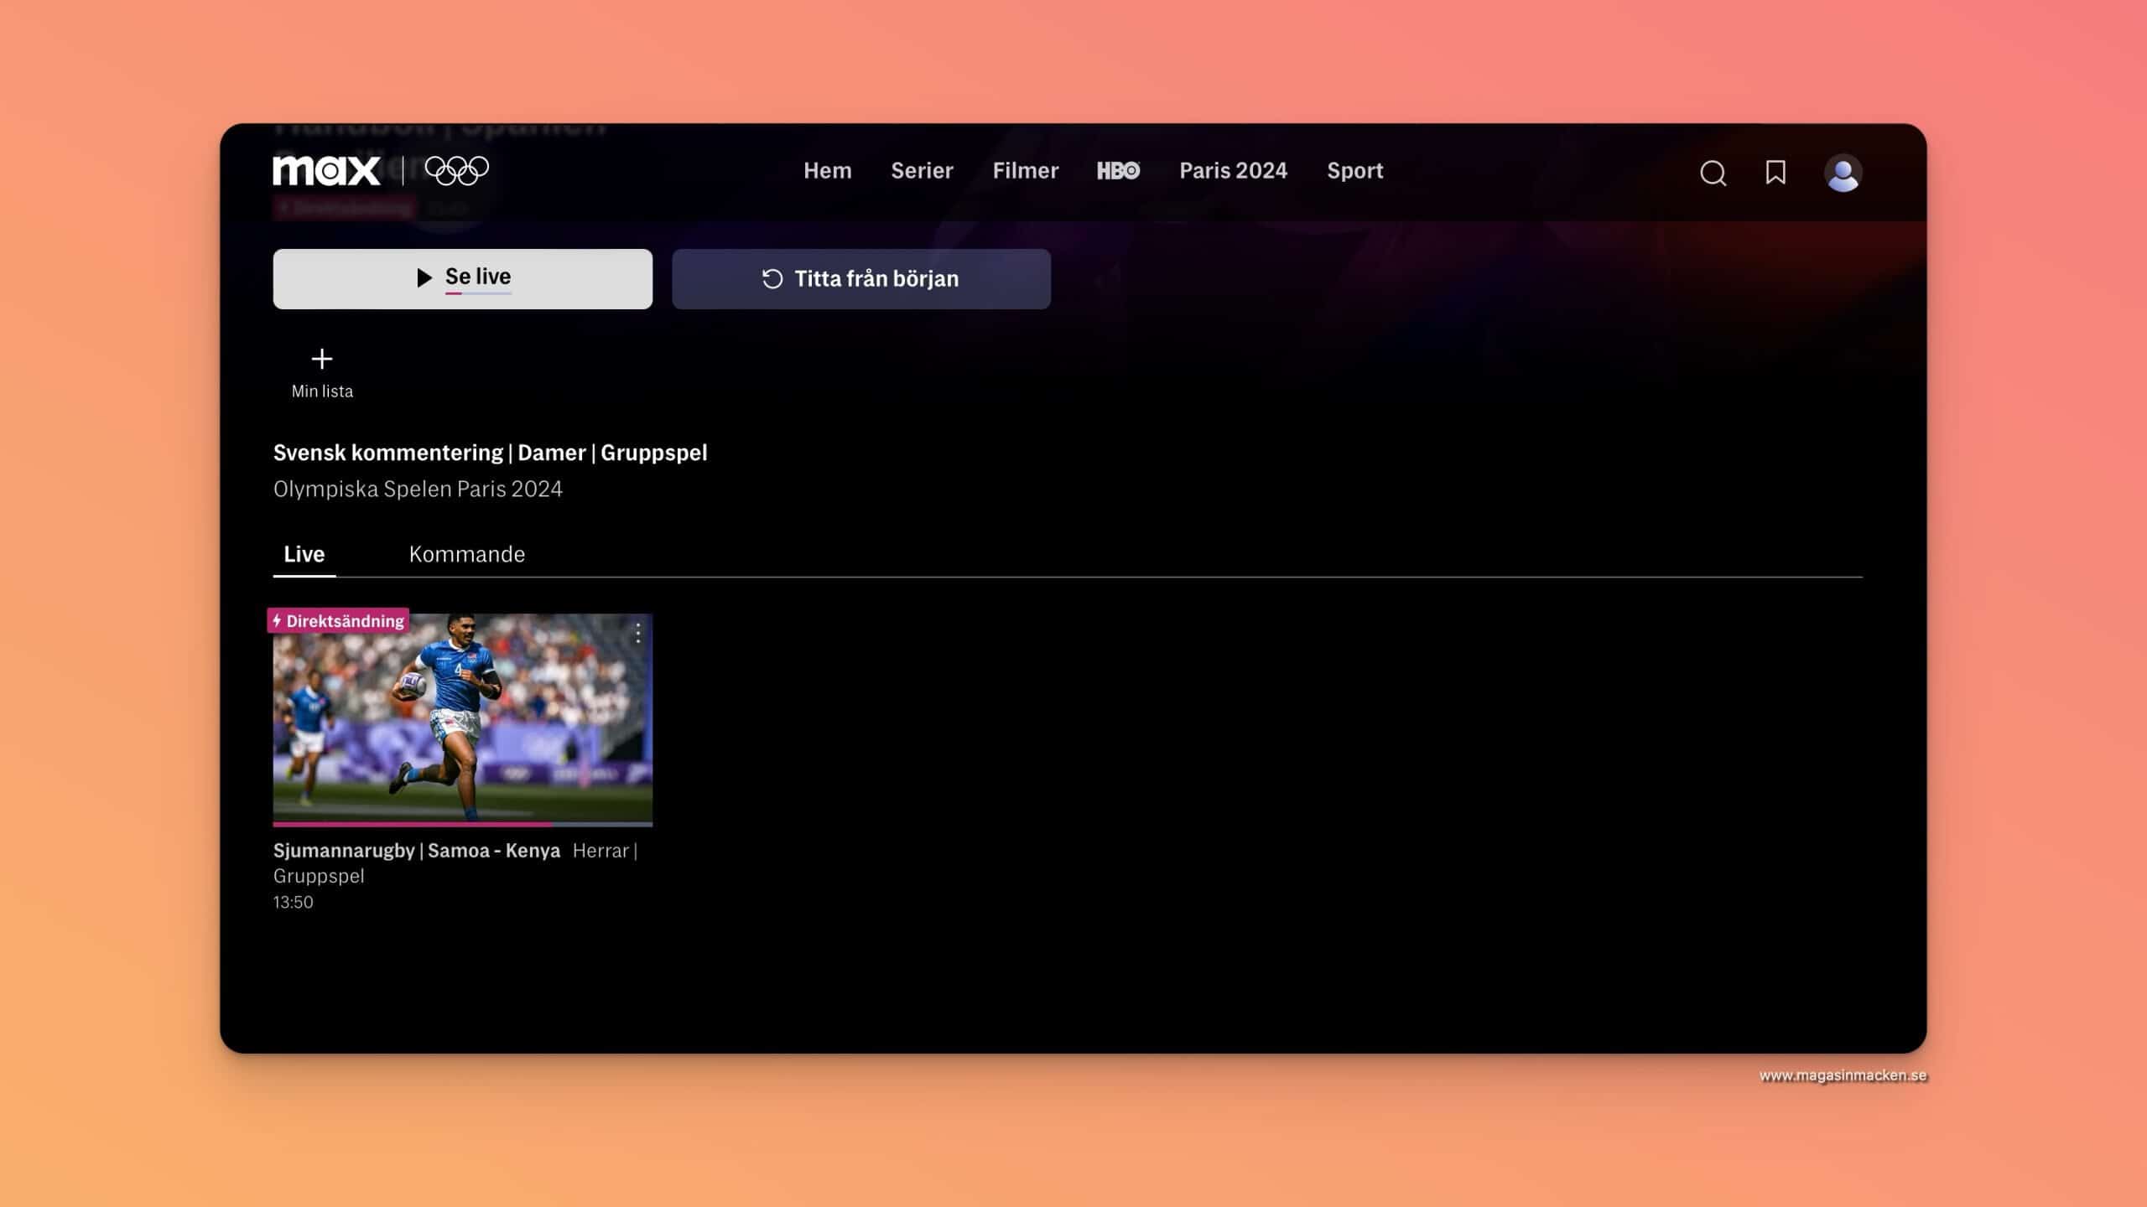Click the Max logo

pos(326,170)
